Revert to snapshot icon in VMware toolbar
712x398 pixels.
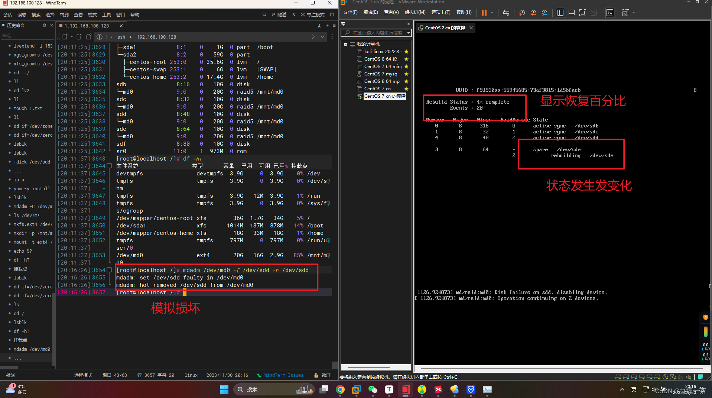[533, 13]
